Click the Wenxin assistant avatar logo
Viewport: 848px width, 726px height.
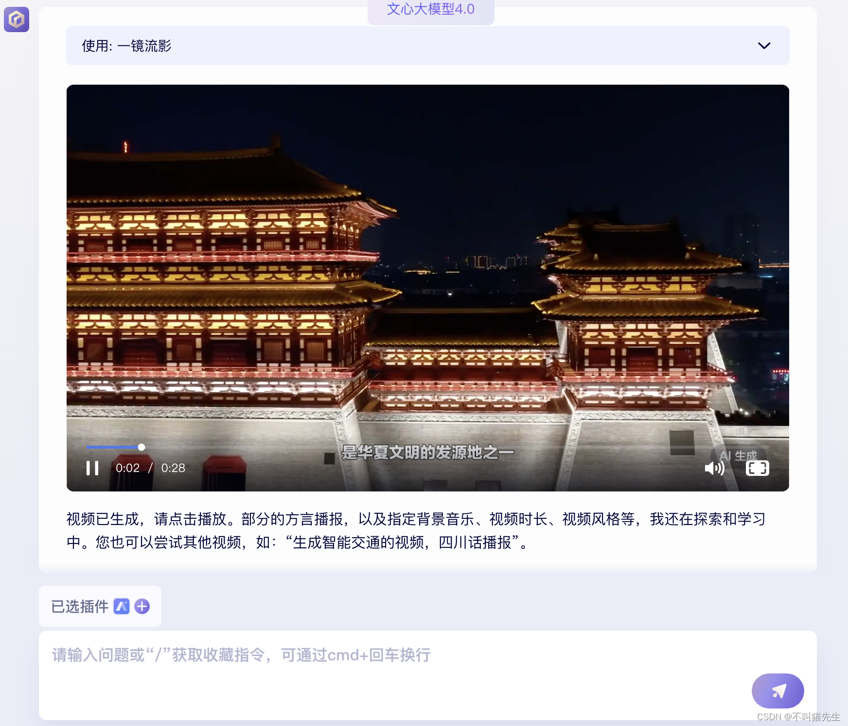tap(17, 19)
